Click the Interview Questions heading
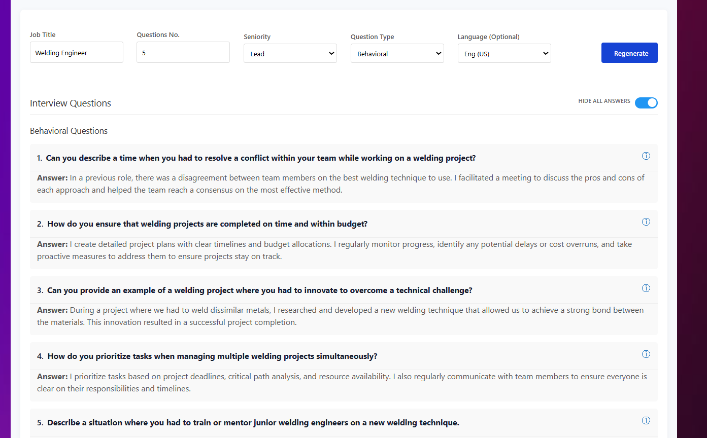The height and width of the screenshot is (438, 707). pyautogui.click(x=71, y=103)
